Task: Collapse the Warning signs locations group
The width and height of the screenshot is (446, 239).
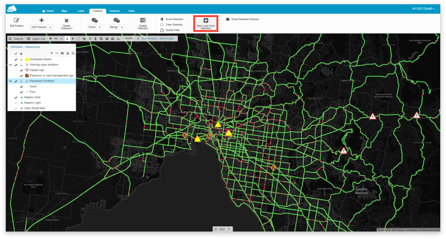Action: click(x=11, y=65)
